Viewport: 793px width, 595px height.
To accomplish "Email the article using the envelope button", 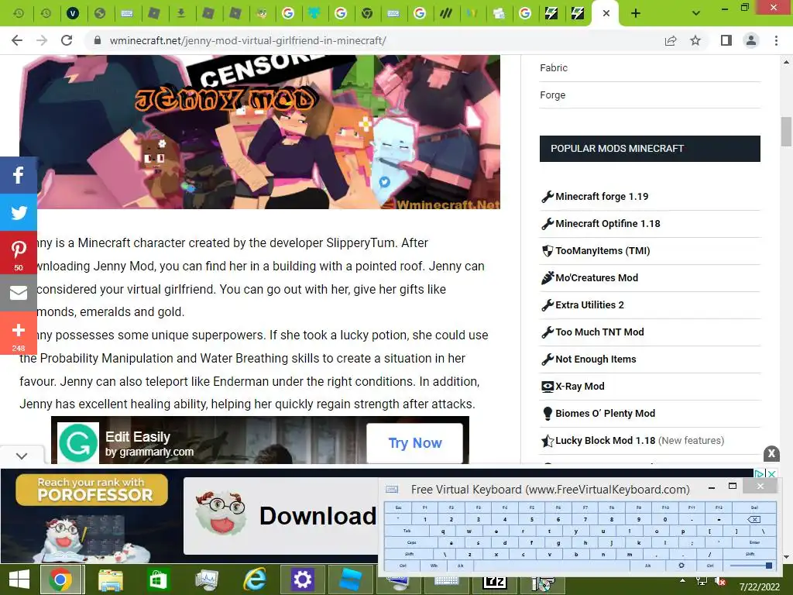I will tap(19, 292).
